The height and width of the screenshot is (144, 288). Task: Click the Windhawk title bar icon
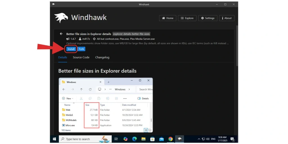tap(53, 4)
